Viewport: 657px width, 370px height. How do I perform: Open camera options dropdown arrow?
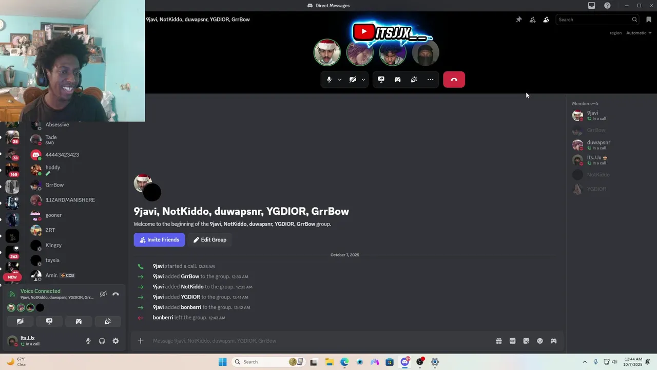363,80
